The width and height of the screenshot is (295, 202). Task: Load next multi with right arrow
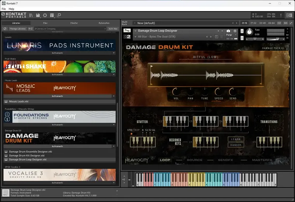click(237, 23)
